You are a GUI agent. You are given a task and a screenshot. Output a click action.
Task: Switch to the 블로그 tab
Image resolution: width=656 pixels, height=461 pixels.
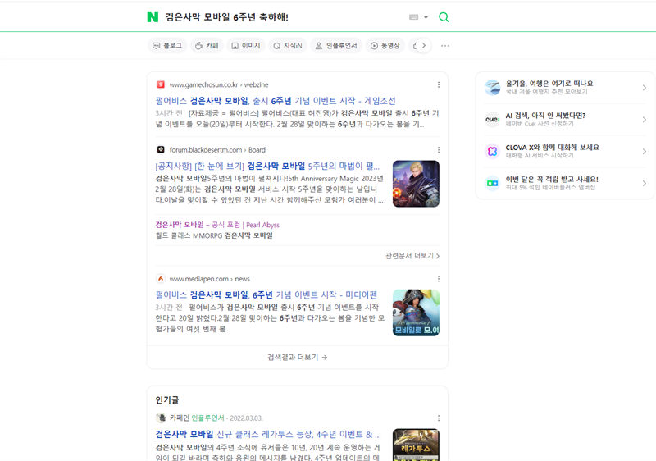point(166,46)
